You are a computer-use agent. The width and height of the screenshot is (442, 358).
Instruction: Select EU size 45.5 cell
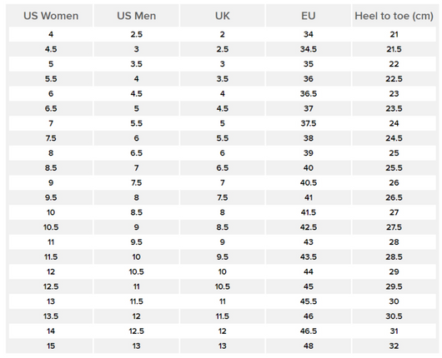[308, 301]
